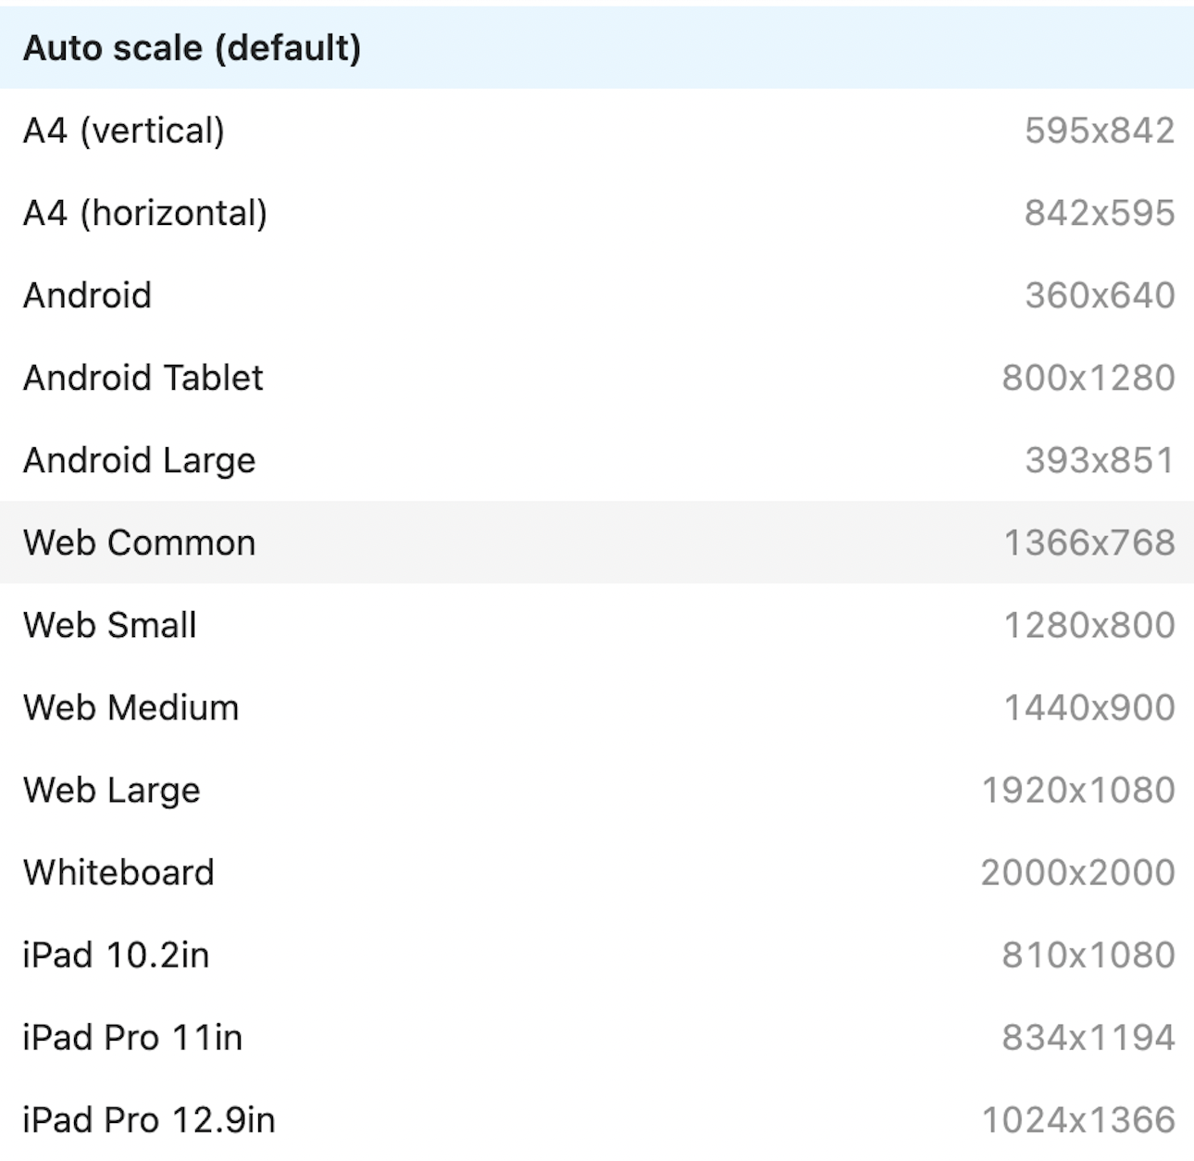This screenshot has height=1161, width=1194.
Task: Click the 1366x768 dimension label
Action: click(x=1089, y=543)
